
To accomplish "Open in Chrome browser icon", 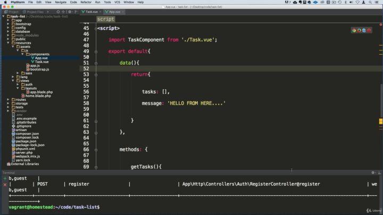I will [x=354, y=30].
